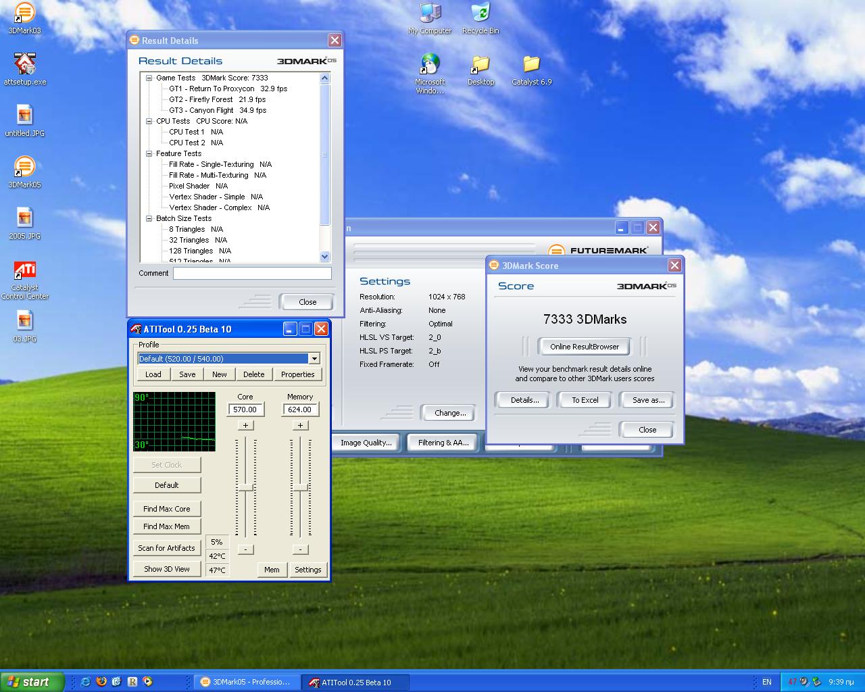Select the 2005.JPG desktop file
This screenshot has height=692, width=865.
[24, 223]
